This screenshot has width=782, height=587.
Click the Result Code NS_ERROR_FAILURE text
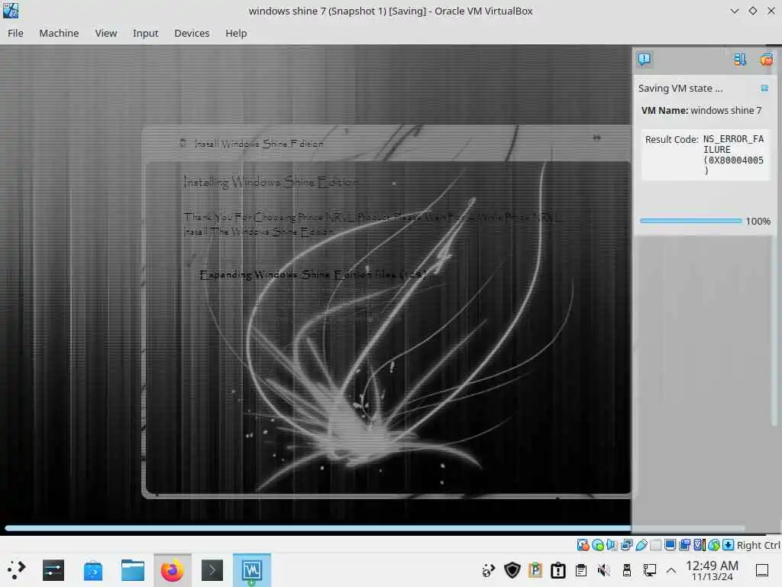(x=704, y=154)
